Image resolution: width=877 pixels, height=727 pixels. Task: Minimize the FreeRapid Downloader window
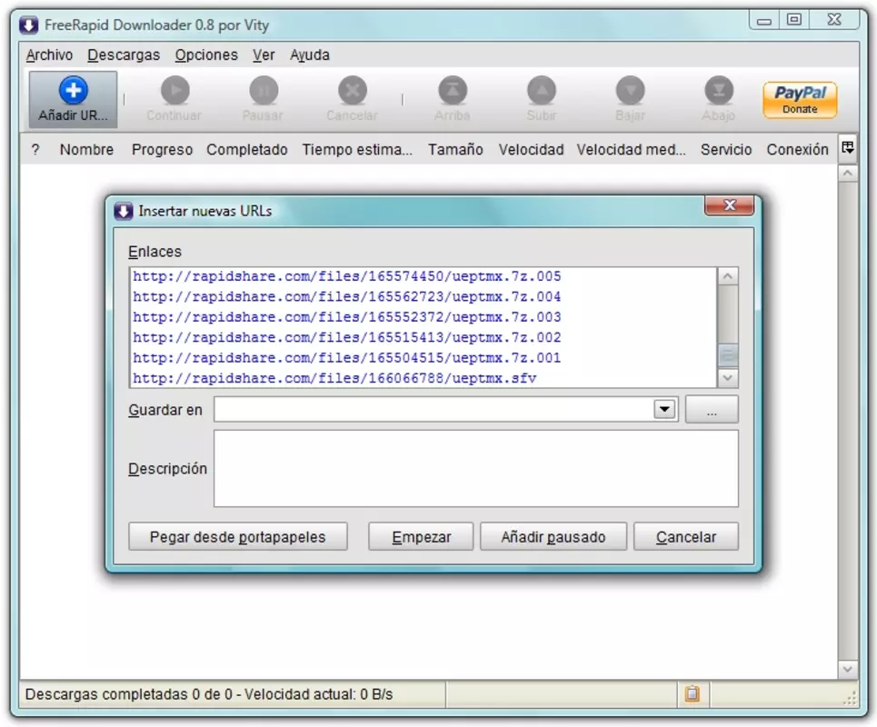(x=764, y=21)
